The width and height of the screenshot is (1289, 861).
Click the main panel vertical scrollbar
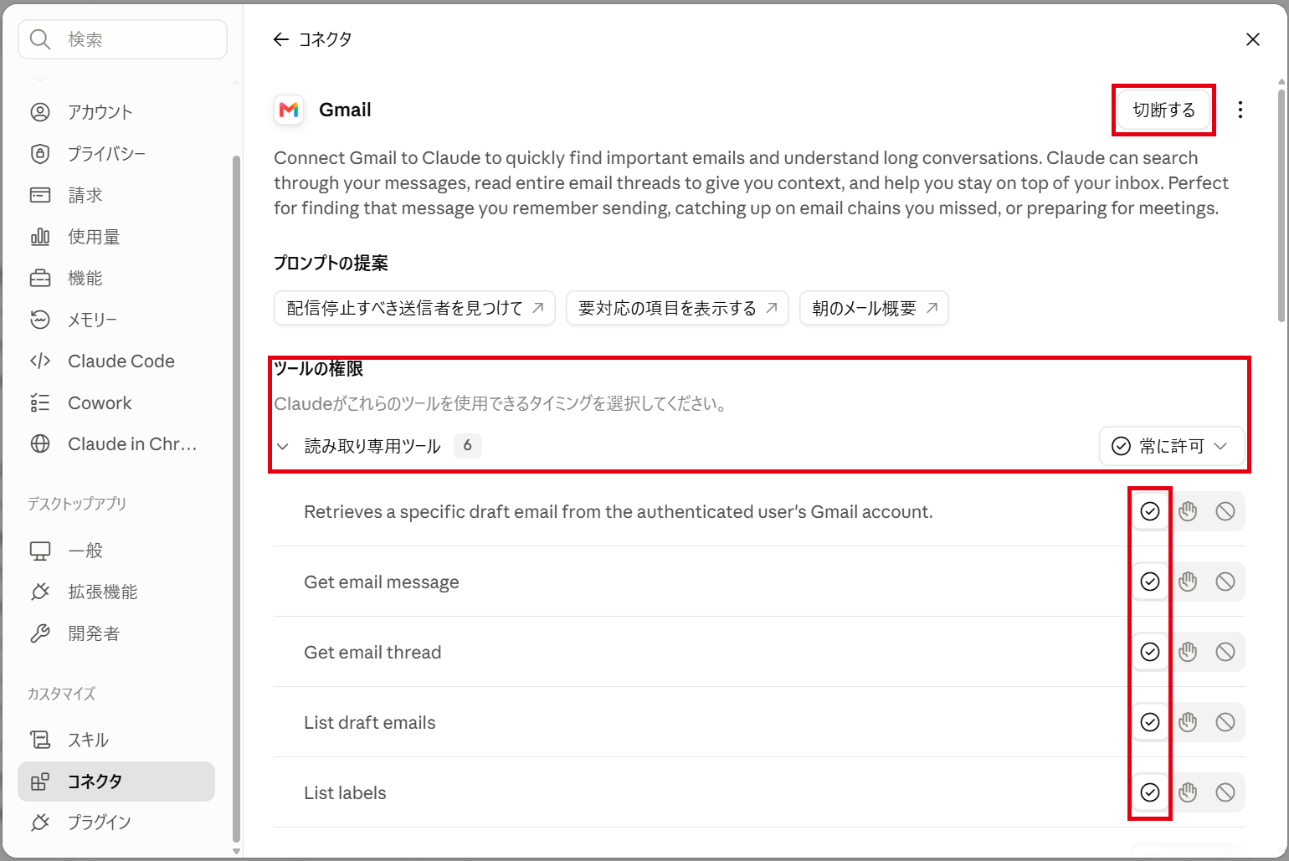[x=1281, y=204]
